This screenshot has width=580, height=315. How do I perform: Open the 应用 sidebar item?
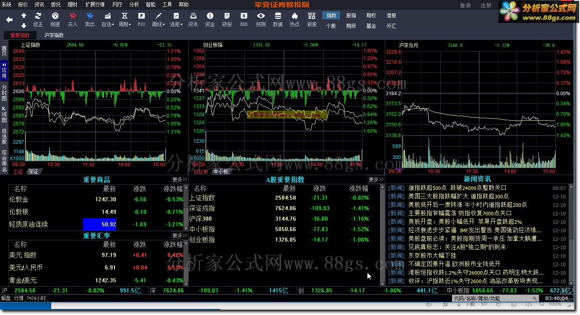point(4,70)
